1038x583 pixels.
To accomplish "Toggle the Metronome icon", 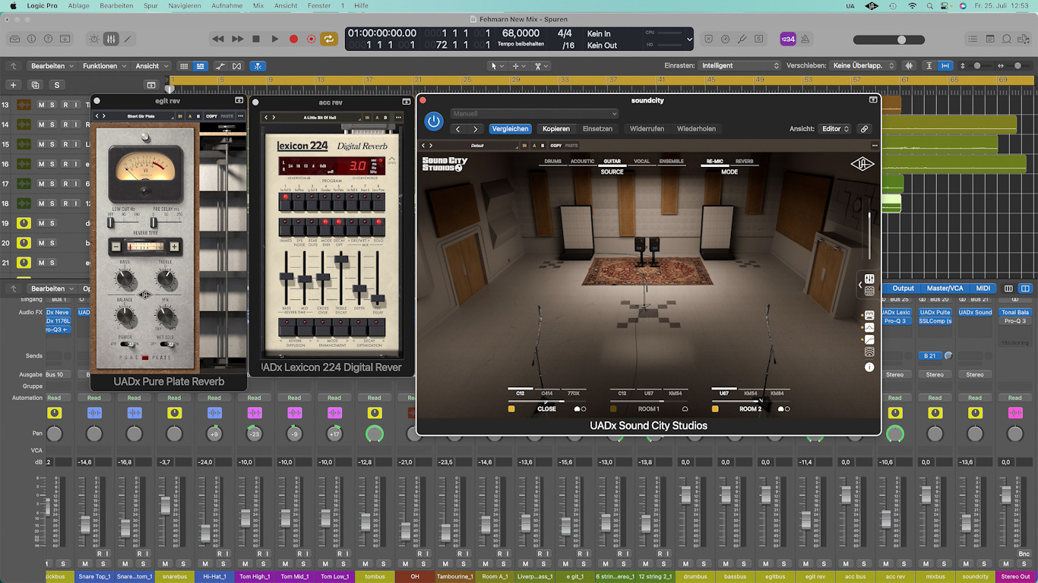I will [805, 39].
